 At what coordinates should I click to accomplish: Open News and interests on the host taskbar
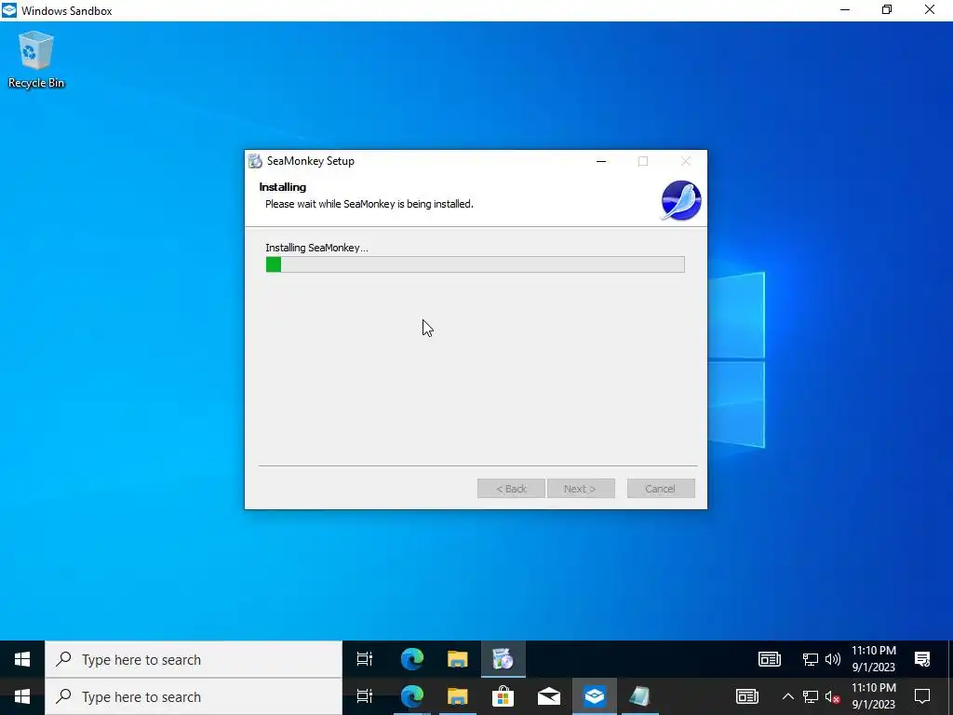coord(747,696)
